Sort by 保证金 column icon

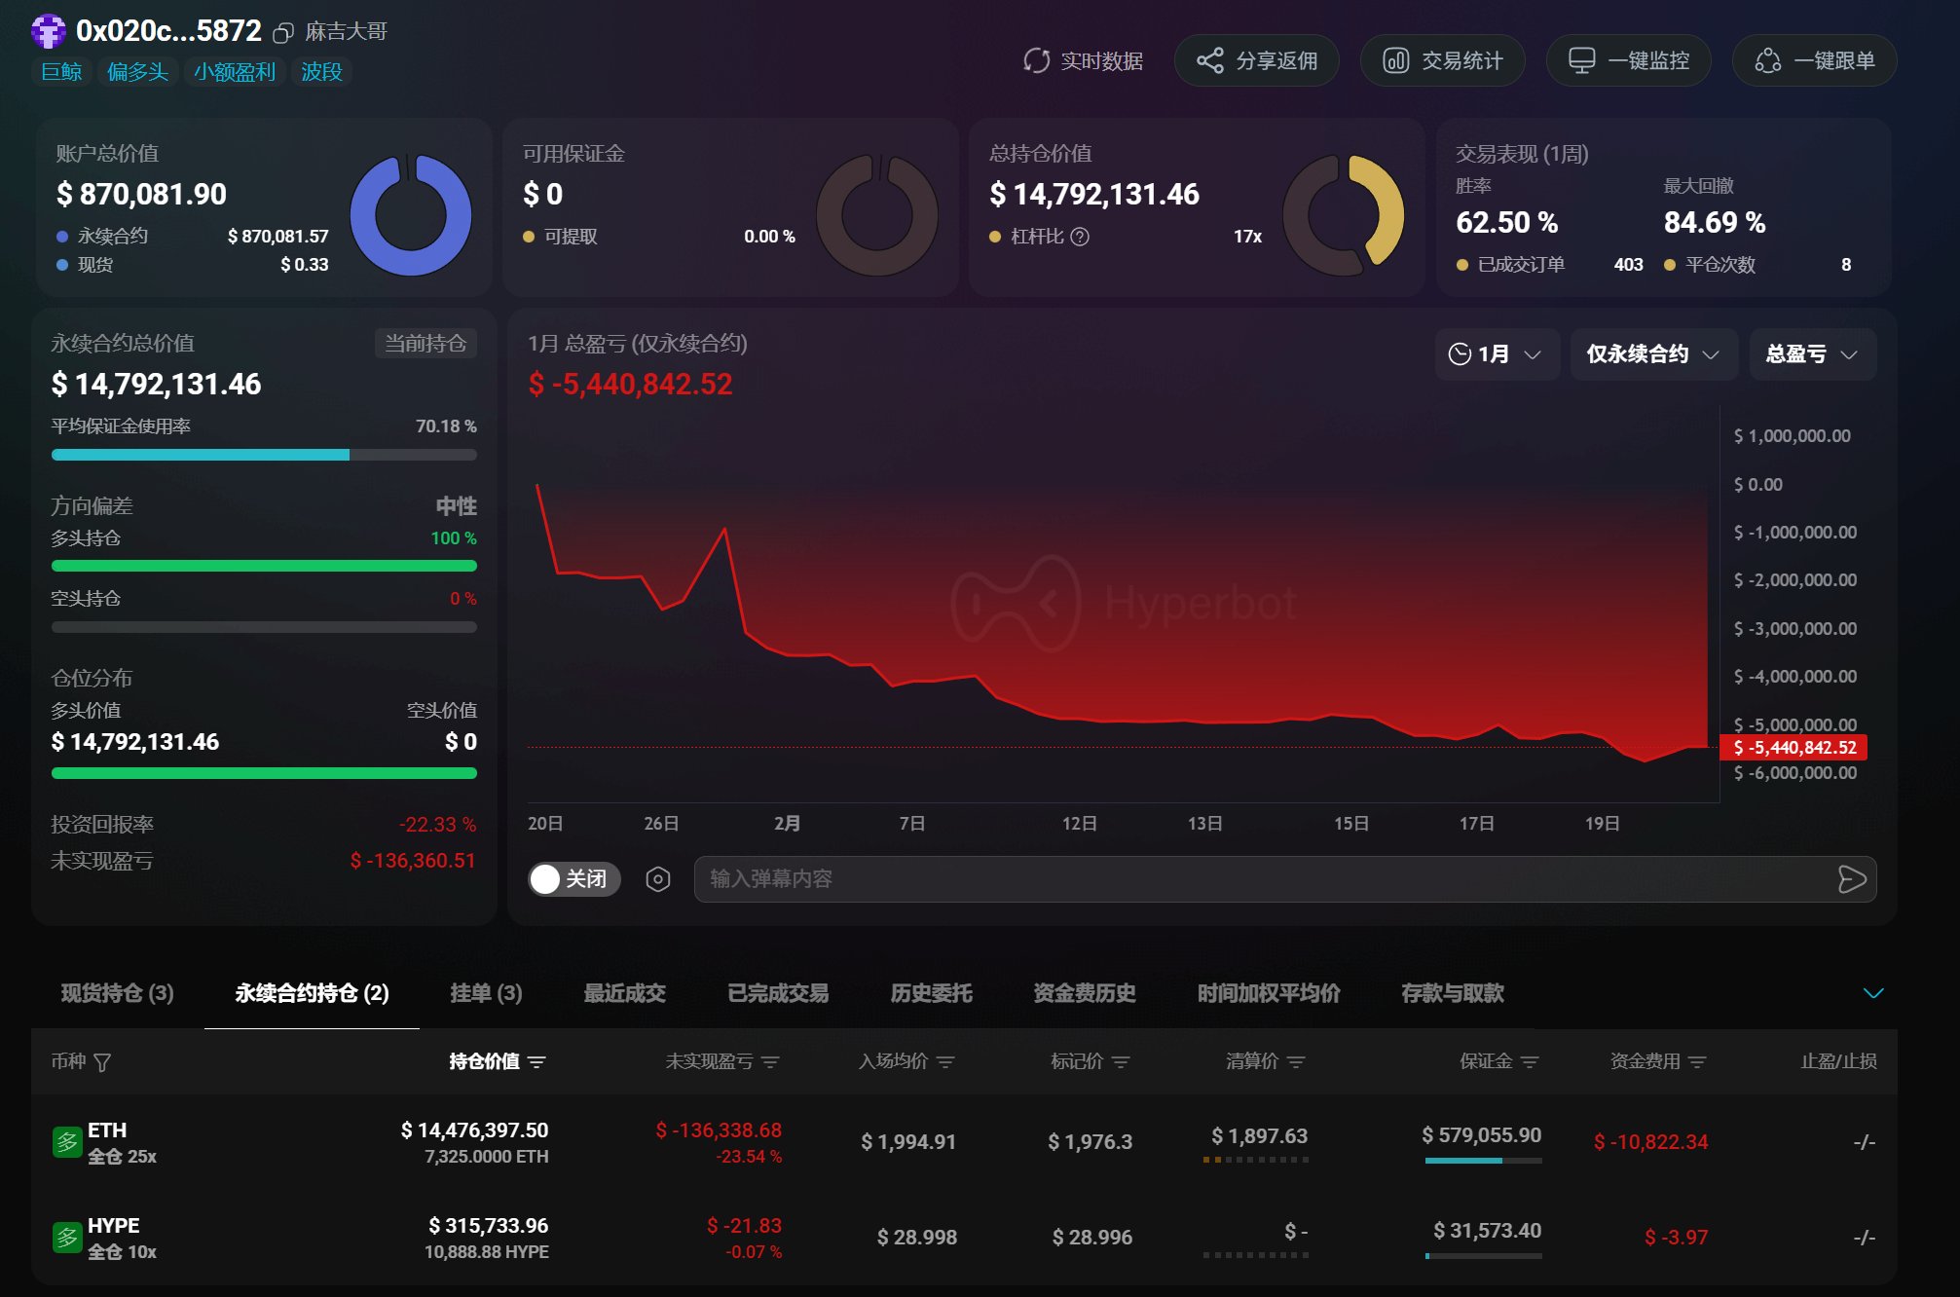[1530, 1062]
